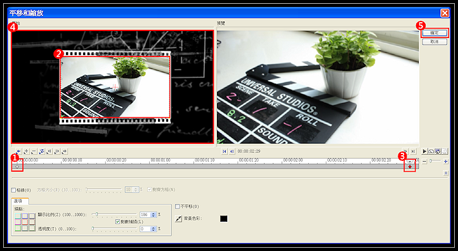Select center anchor point box
Screen dimensions: 458x251
tap(25, 222)
